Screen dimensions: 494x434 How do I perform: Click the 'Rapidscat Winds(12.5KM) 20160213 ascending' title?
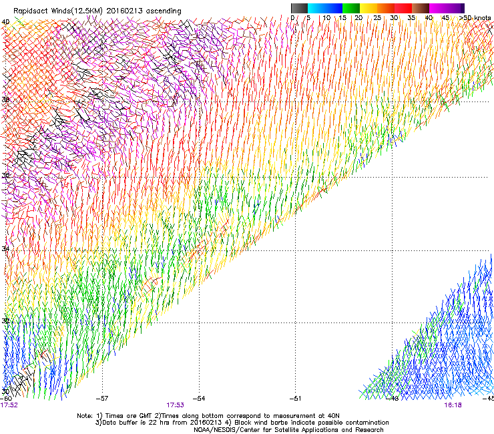[x=97, y=11]
